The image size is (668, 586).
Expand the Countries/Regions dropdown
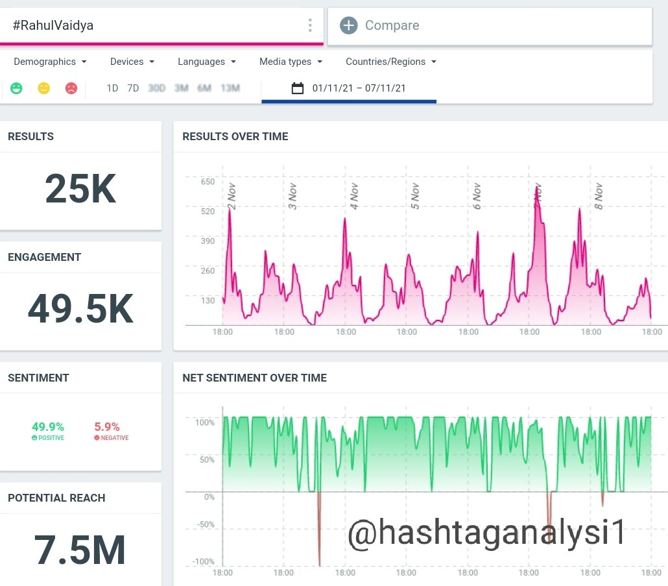click(391, 62)
